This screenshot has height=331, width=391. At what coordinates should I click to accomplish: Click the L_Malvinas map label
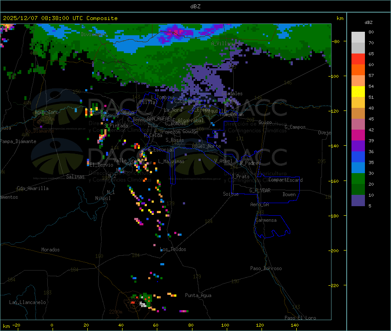point(171,162)
